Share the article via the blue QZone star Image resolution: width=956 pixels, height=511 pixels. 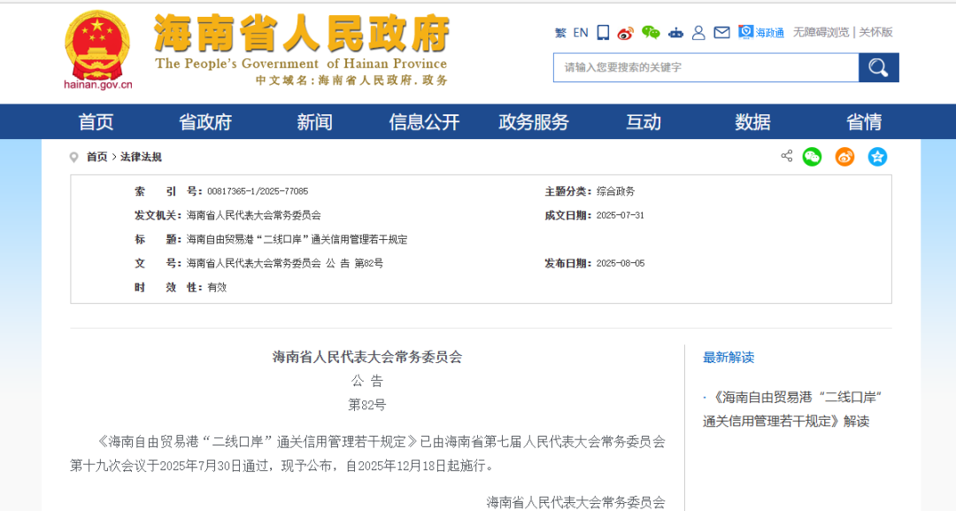[x=877, y=157]
